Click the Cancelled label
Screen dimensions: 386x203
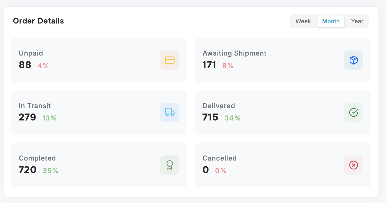pos(219,158)
